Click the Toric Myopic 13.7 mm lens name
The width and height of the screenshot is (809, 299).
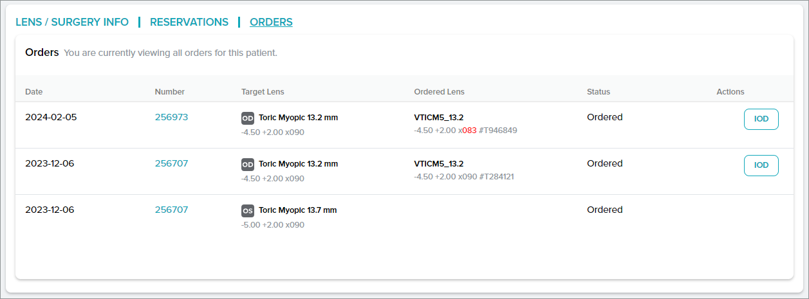click(297, 210)
